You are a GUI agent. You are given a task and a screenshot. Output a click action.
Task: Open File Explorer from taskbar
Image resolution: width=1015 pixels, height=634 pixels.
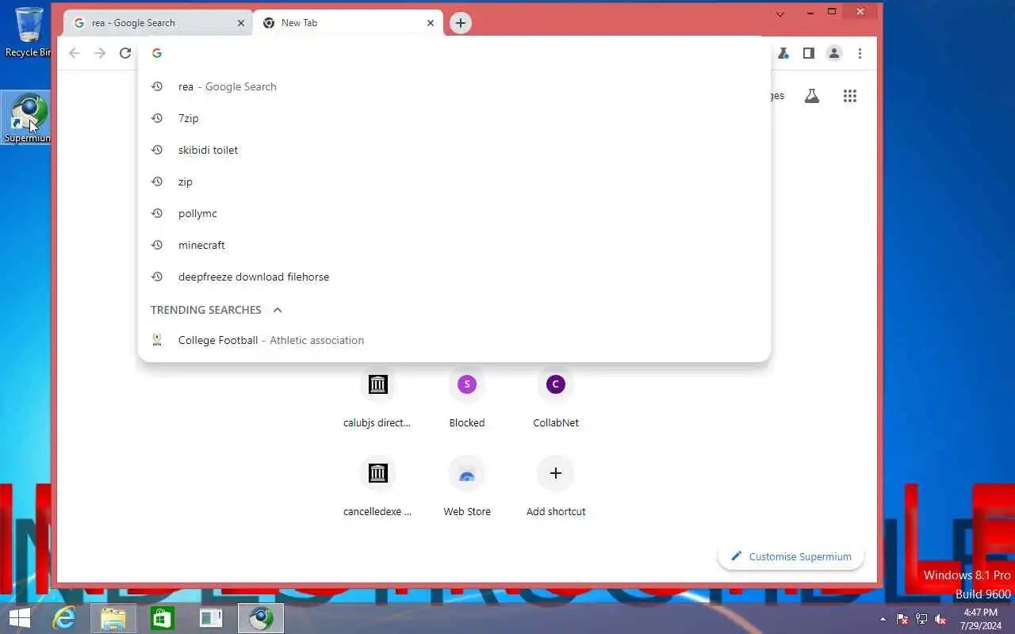(x=113, y=618)
